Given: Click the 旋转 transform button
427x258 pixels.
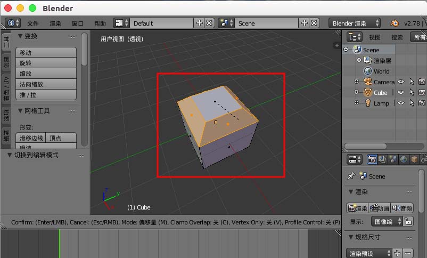Looking at the screenshot, I should 46,63.
